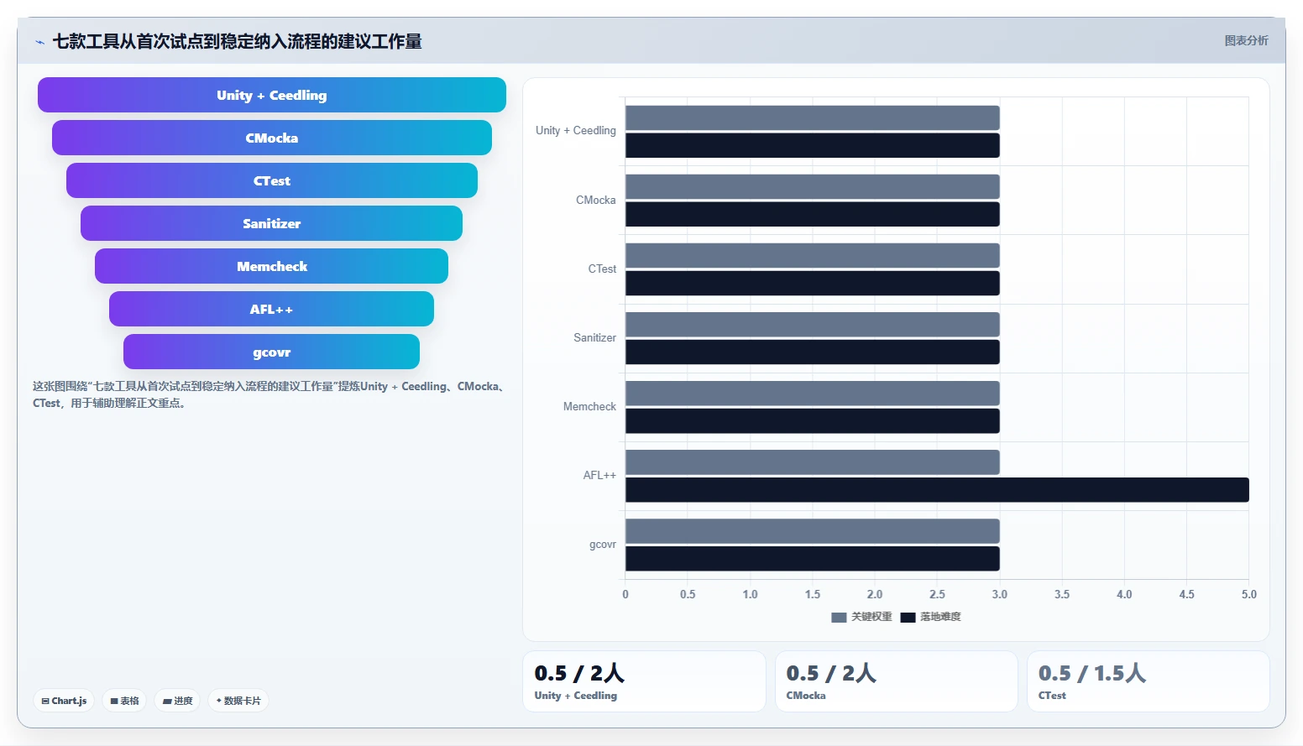This screenshot has height=746, width=1303.
Task: Click the Sanitizer dark 落地难度 bar
Action: tap(813, 352)
